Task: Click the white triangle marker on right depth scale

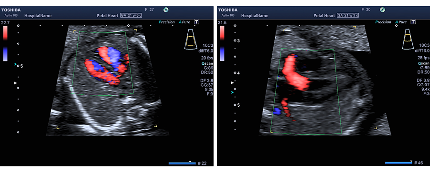Action: click(232, 82)
